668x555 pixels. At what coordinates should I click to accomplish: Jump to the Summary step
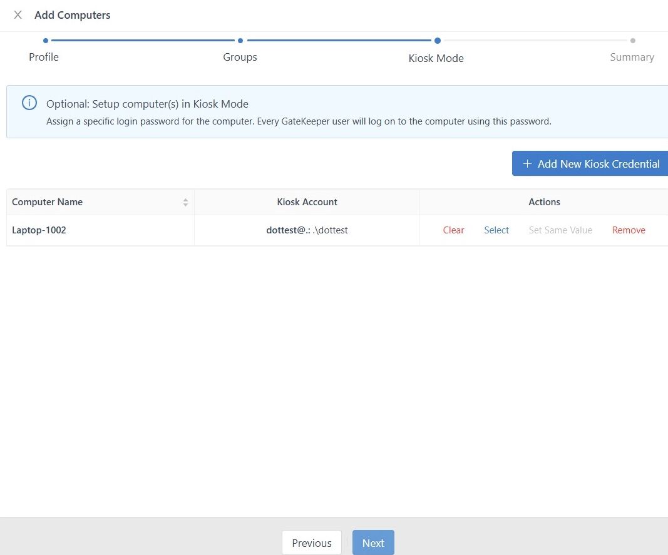(632, 57)
